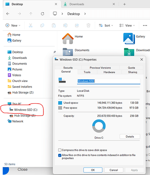
Task: Select Gallery in the navigation sidebar
Action: 14,41
